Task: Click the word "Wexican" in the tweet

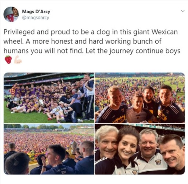Action: point(165,32)
